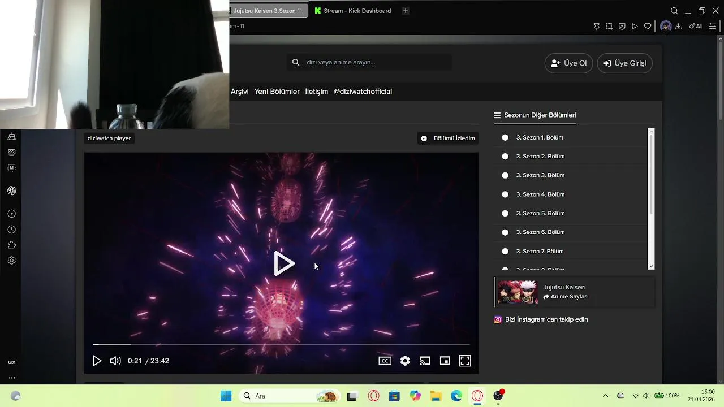Open the ad blocker shield icon
Image resolution: width=724 pixels, height=407 pixels.
622,26
